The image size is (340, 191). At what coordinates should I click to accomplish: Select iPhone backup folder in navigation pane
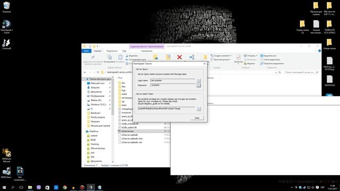98,149
